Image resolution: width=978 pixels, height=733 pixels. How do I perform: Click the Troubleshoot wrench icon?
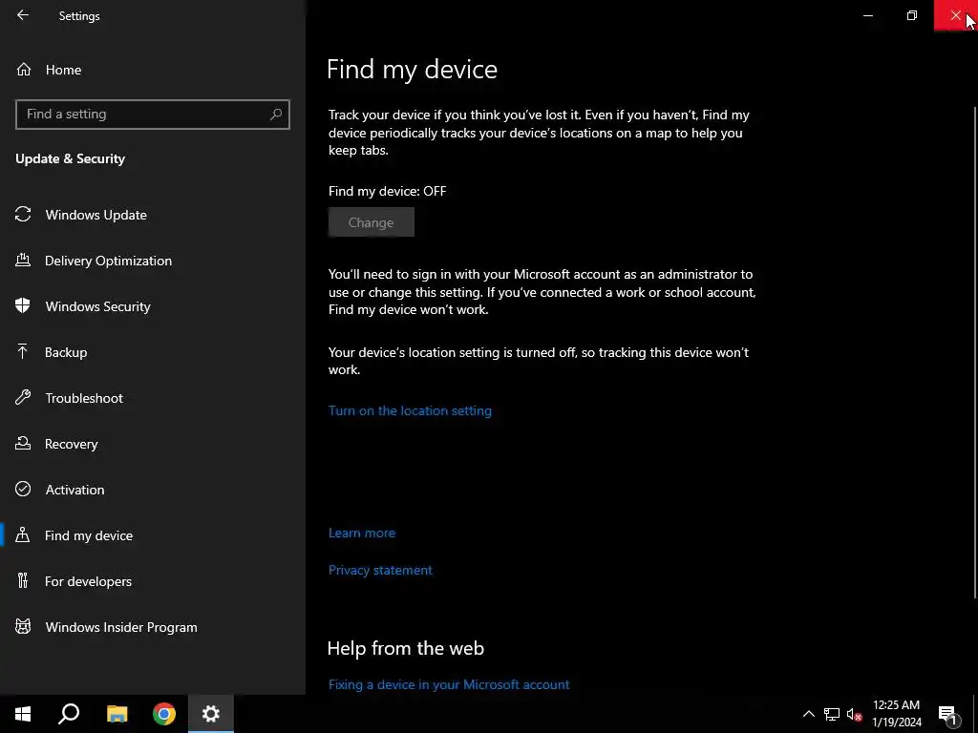23,398
